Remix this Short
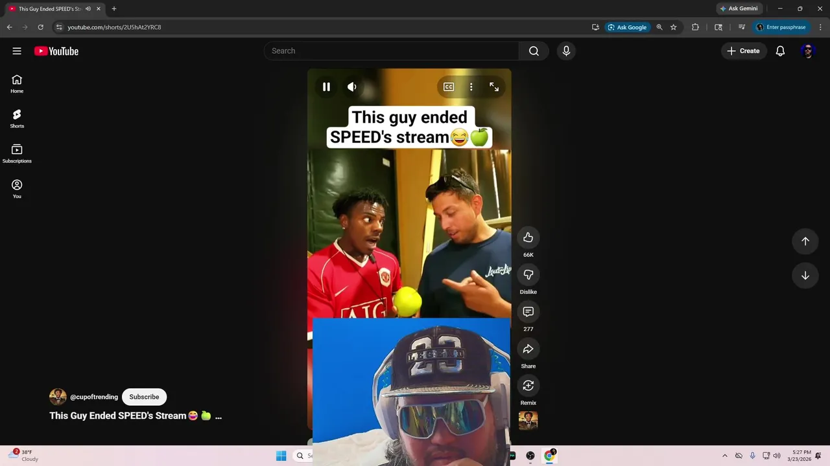 point(528,386)
